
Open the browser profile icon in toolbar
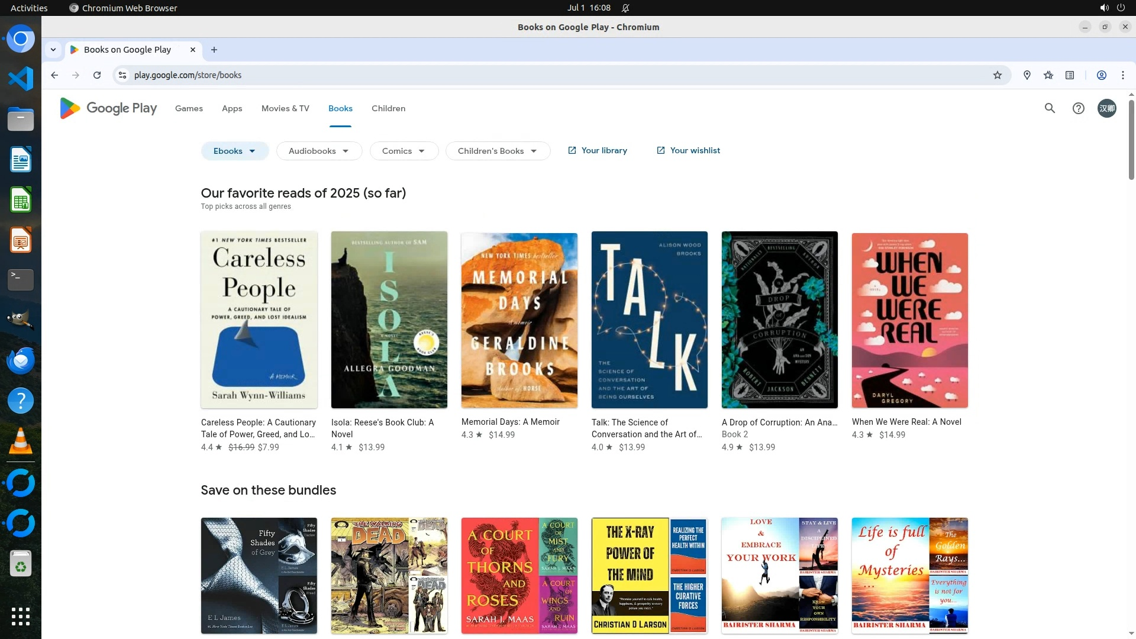pos(1101,75)
